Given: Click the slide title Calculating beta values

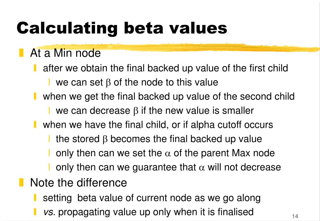Looking at the screenshot, I should click(122, 28).
